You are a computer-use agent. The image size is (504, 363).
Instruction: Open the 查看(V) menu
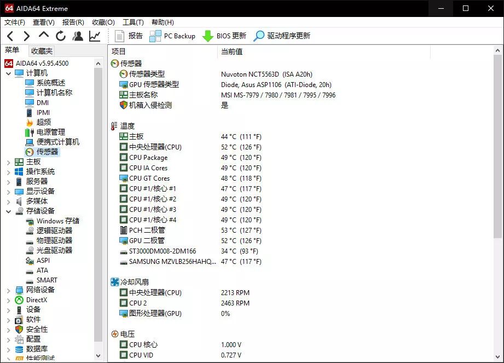click(44, 22)
